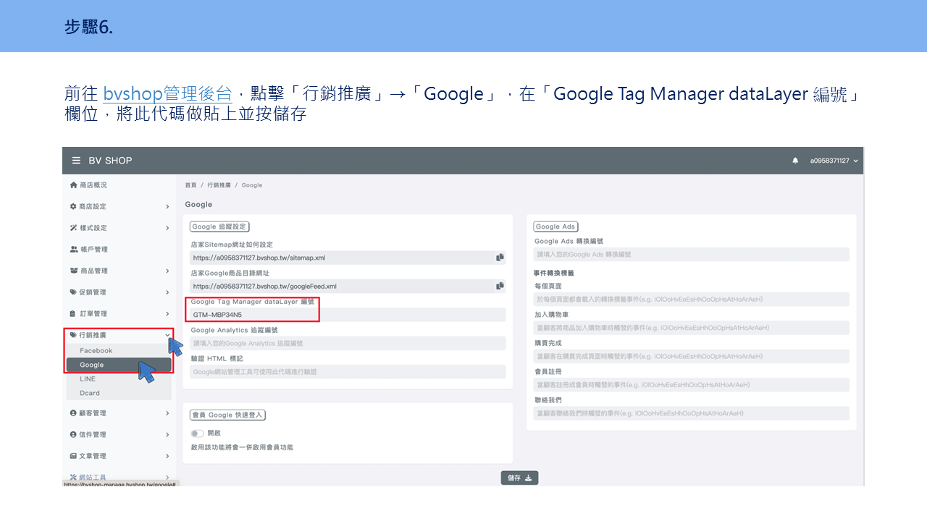Enable the 會員 Google 快速登入 toggle
This screenshot has height=521, width=927.
pos(197,433)
